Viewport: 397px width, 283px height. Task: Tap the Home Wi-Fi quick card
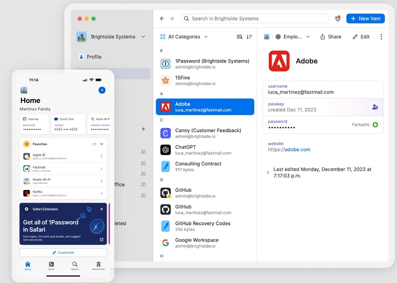point(99,124)
